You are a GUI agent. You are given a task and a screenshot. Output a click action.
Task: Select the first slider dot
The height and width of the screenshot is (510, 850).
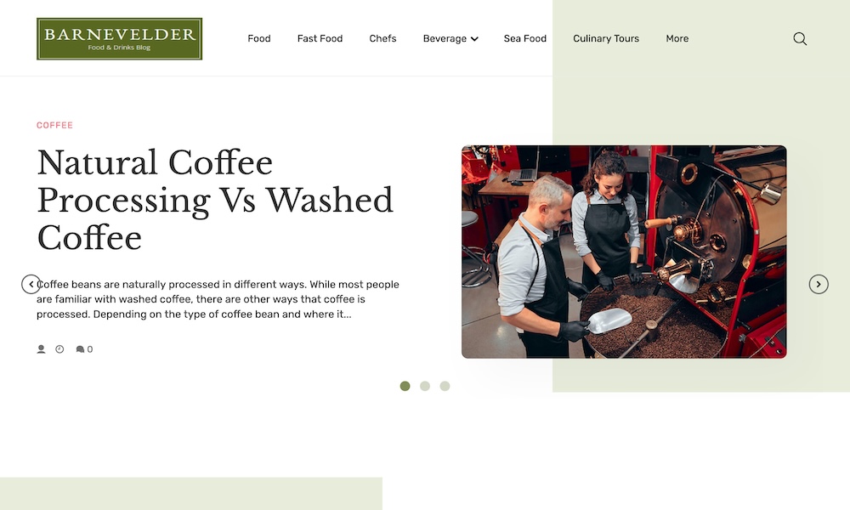405,386
